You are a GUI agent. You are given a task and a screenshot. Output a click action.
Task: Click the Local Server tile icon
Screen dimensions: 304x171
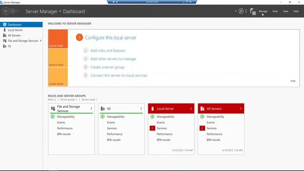click(152, 109)
